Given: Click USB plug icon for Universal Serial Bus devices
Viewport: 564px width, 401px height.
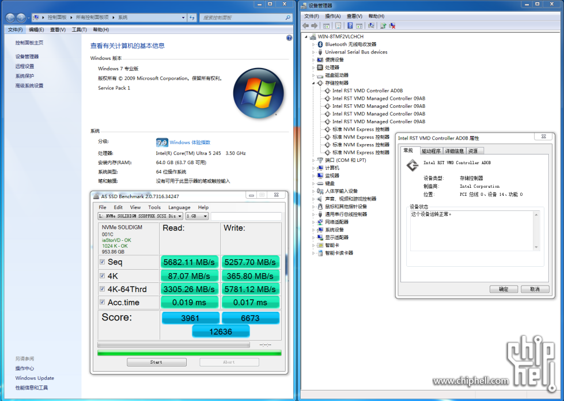Looking at the screenshot, I should pos(320,52).
